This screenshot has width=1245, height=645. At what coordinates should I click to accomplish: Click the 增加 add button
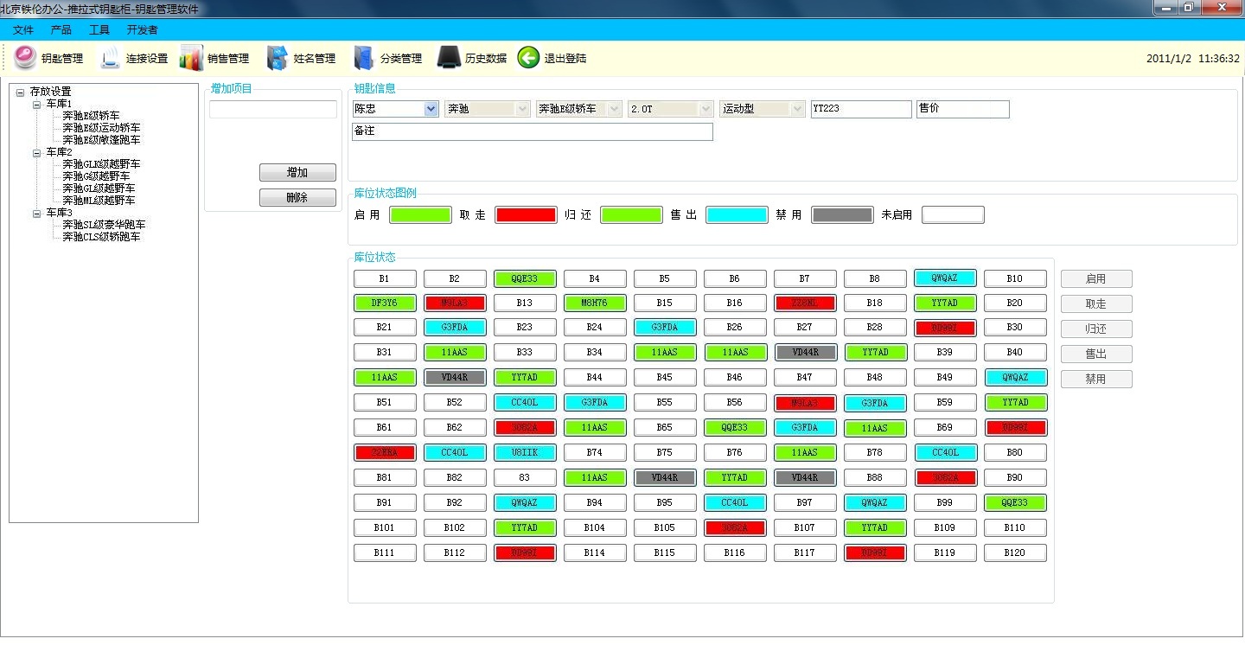(x=297, y=173)
